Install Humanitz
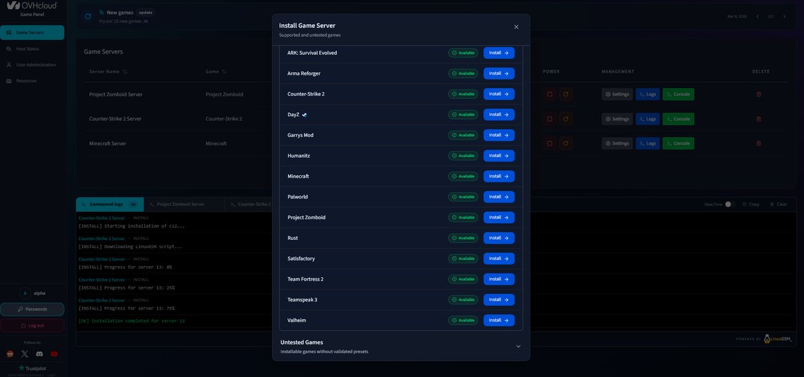This screenshot has height=377, width=804. click(x=499, y=156)
